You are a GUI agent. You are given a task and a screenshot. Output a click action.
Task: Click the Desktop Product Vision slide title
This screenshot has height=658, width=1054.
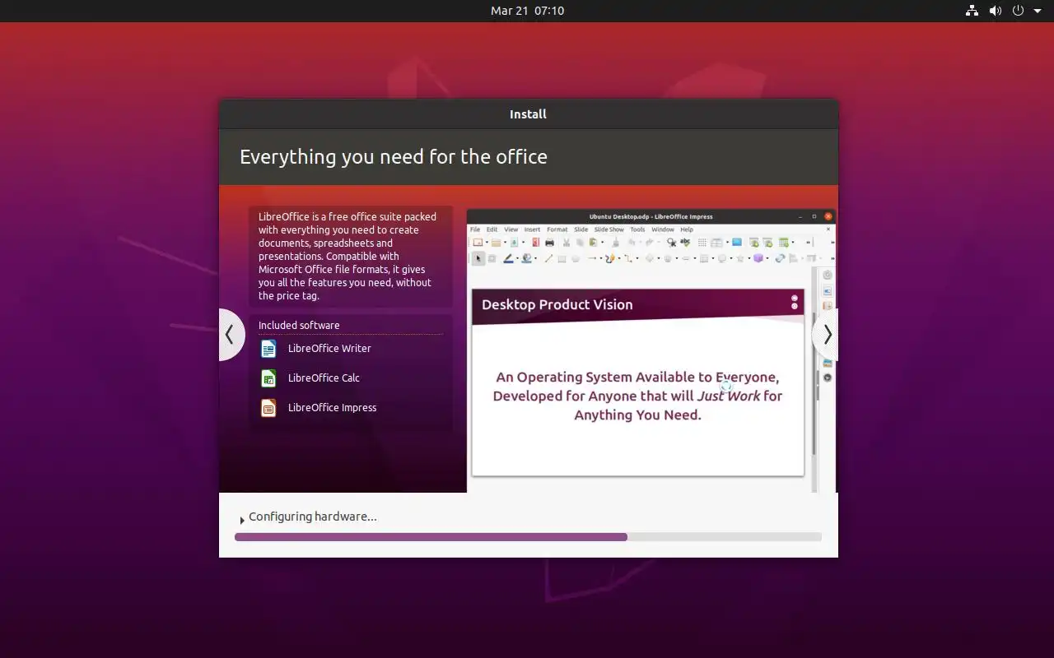click(557, 304)
